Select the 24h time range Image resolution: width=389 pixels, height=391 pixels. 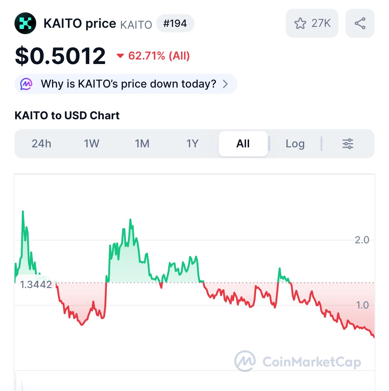[41, 144]
